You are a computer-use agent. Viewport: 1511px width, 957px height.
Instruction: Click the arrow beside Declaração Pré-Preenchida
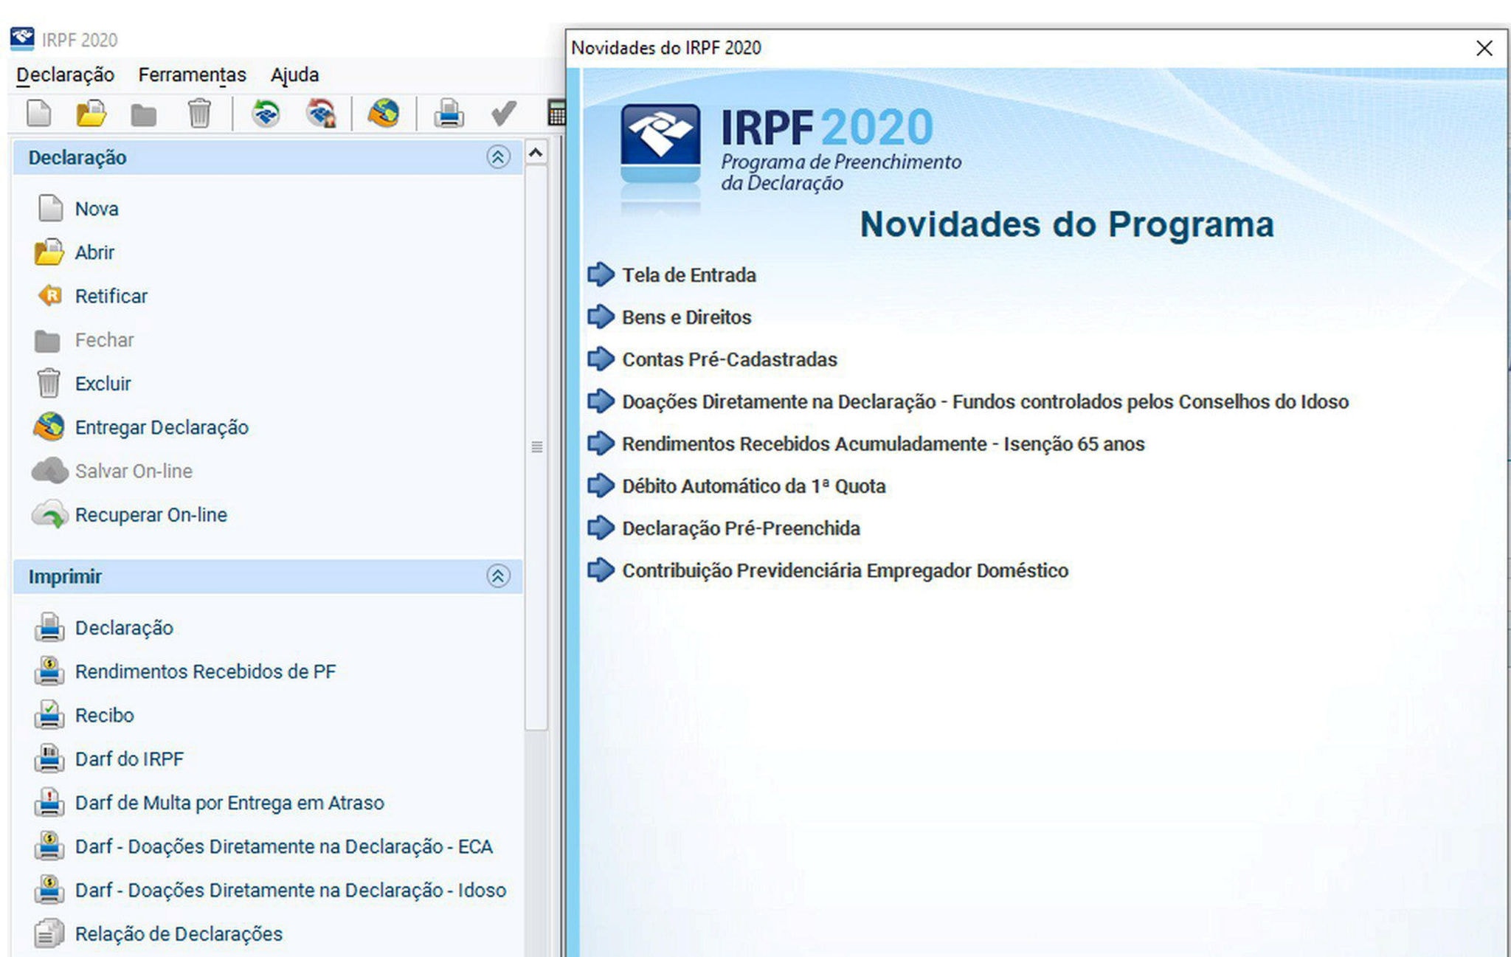coord(601,528)
